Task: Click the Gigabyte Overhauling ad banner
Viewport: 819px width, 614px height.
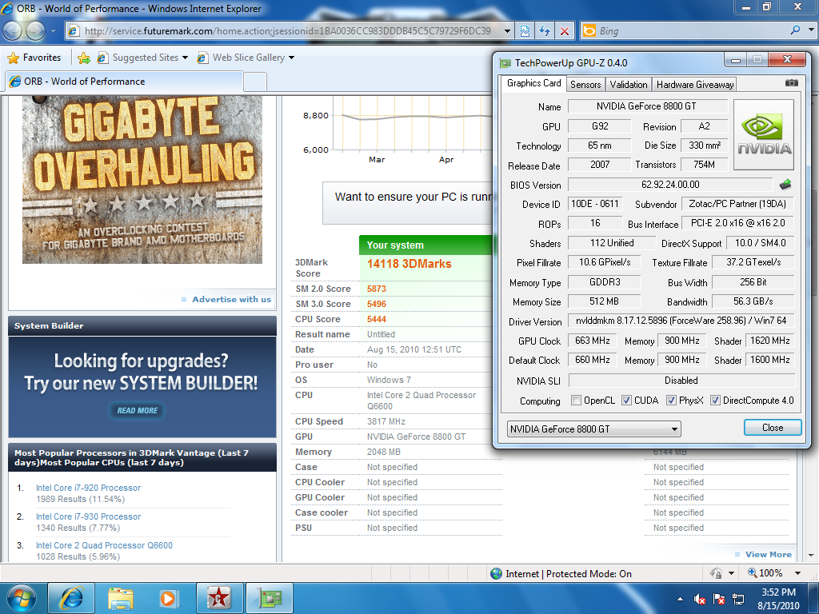Action: (x=142, y=180)
